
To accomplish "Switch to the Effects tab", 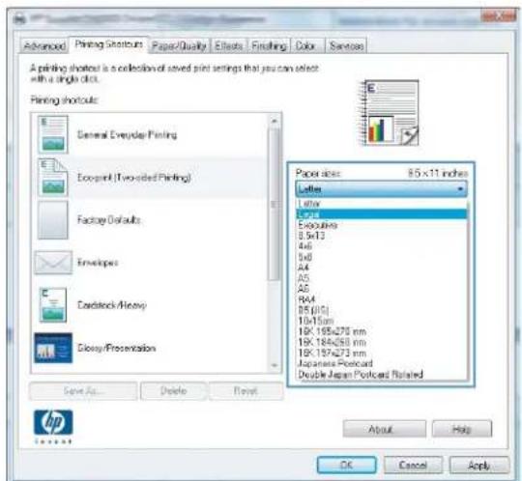I will (229, 46).
